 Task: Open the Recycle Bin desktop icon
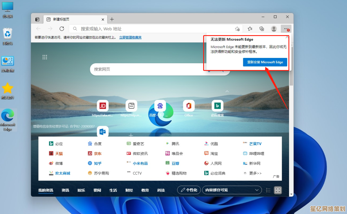click(8, 36)
